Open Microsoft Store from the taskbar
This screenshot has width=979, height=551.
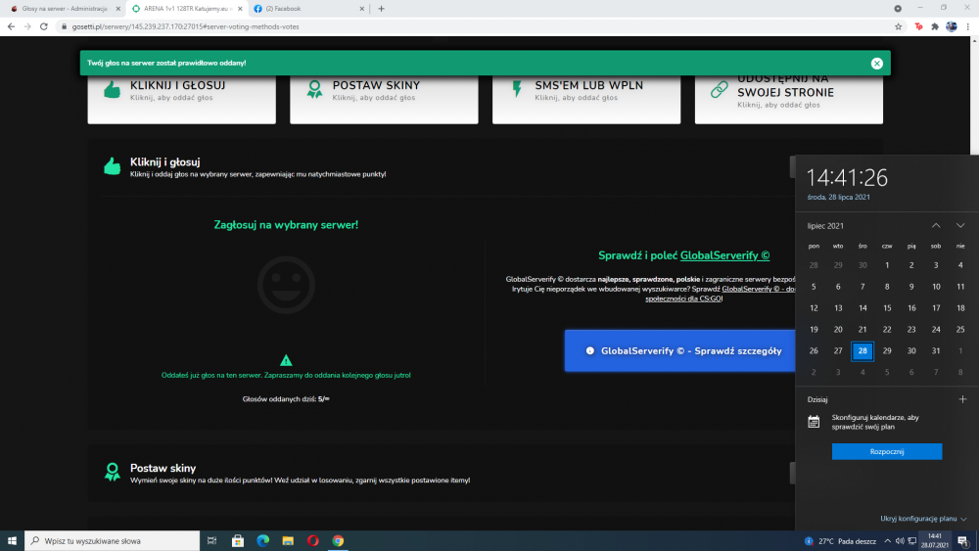click(238, 541)
